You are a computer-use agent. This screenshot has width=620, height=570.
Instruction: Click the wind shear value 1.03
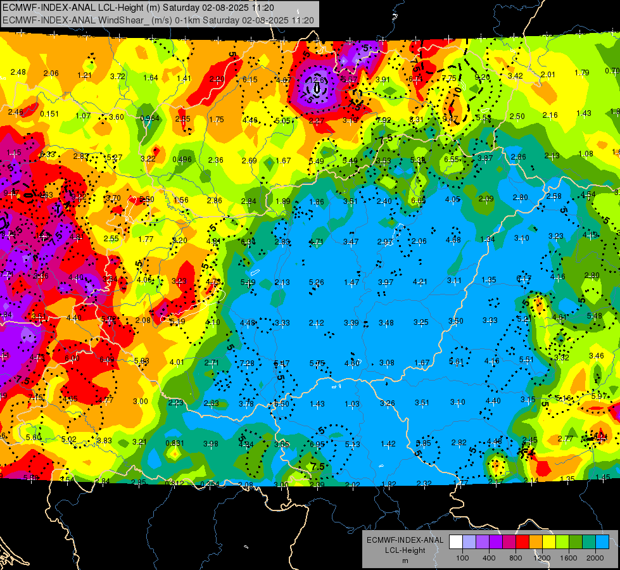click(x=352, y=404)
